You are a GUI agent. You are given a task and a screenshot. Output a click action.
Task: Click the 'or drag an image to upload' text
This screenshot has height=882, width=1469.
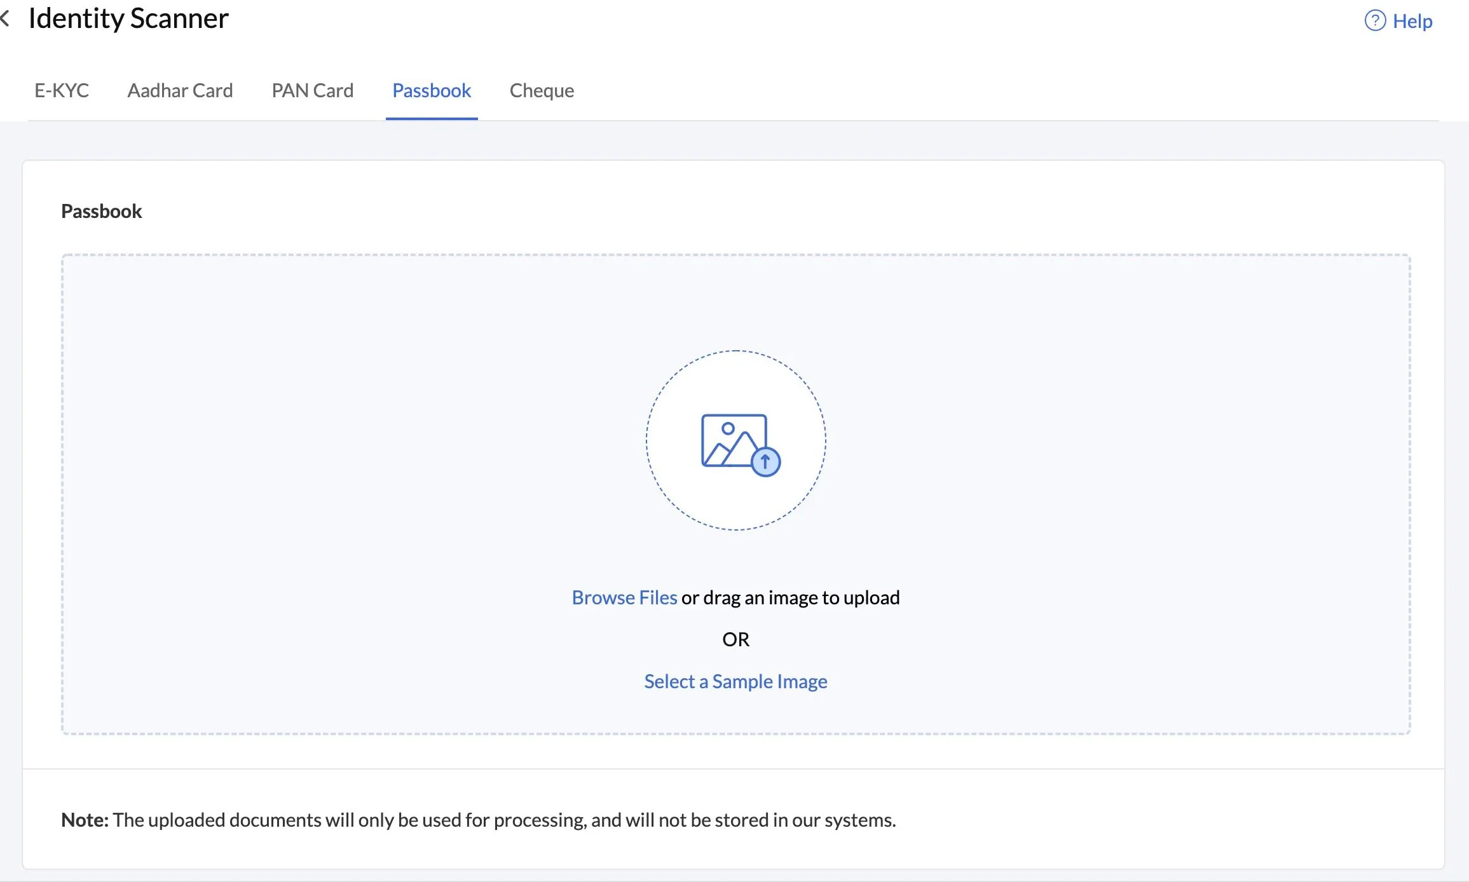pyautogui.click(x=791, y=597)
